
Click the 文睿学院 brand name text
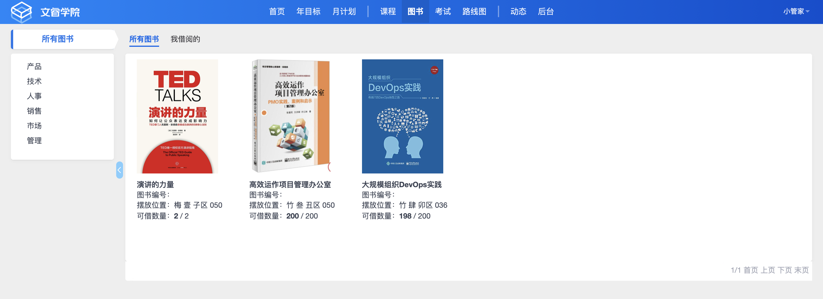pos(60,12)
